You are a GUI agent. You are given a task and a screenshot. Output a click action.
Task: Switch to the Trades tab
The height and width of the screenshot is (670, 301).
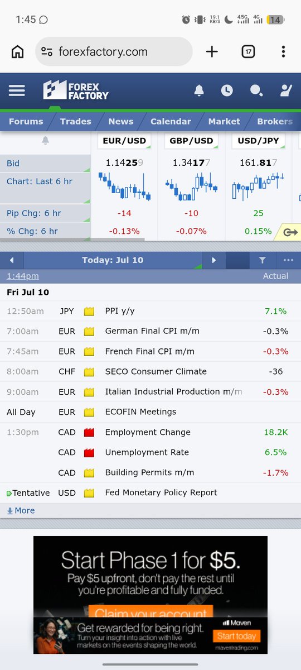[76, 121]
